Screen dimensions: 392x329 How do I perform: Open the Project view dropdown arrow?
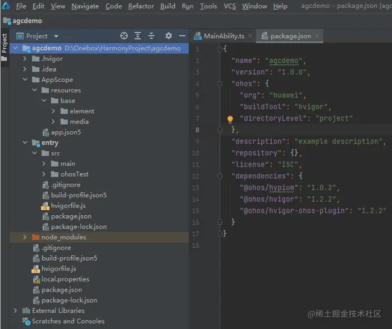[56, 36]
